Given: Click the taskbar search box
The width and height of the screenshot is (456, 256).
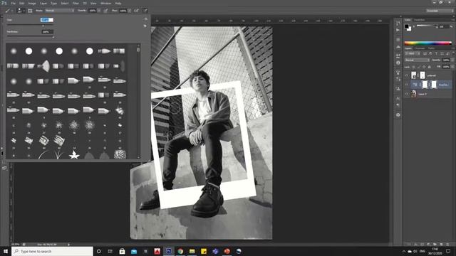Looking at the screenshot, I should click(x=52, y=251).
